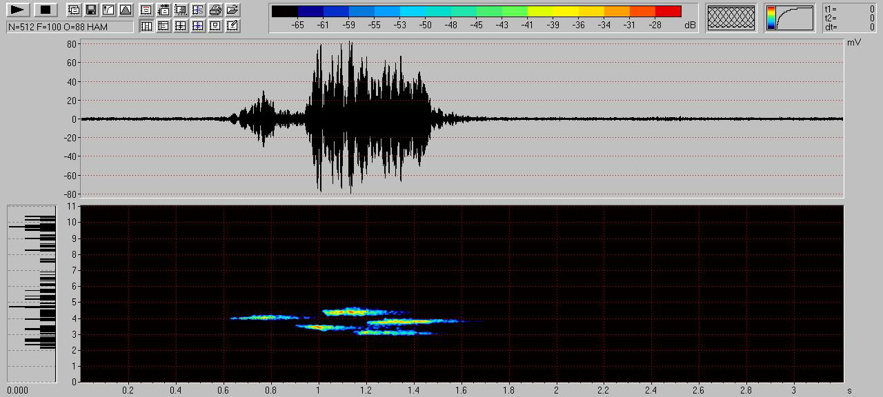
Task: Click the dotted selection rectangle icon
Action: pos(181,10)
